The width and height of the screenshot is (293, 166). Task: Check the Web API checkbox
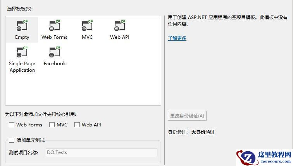(77, 124)
